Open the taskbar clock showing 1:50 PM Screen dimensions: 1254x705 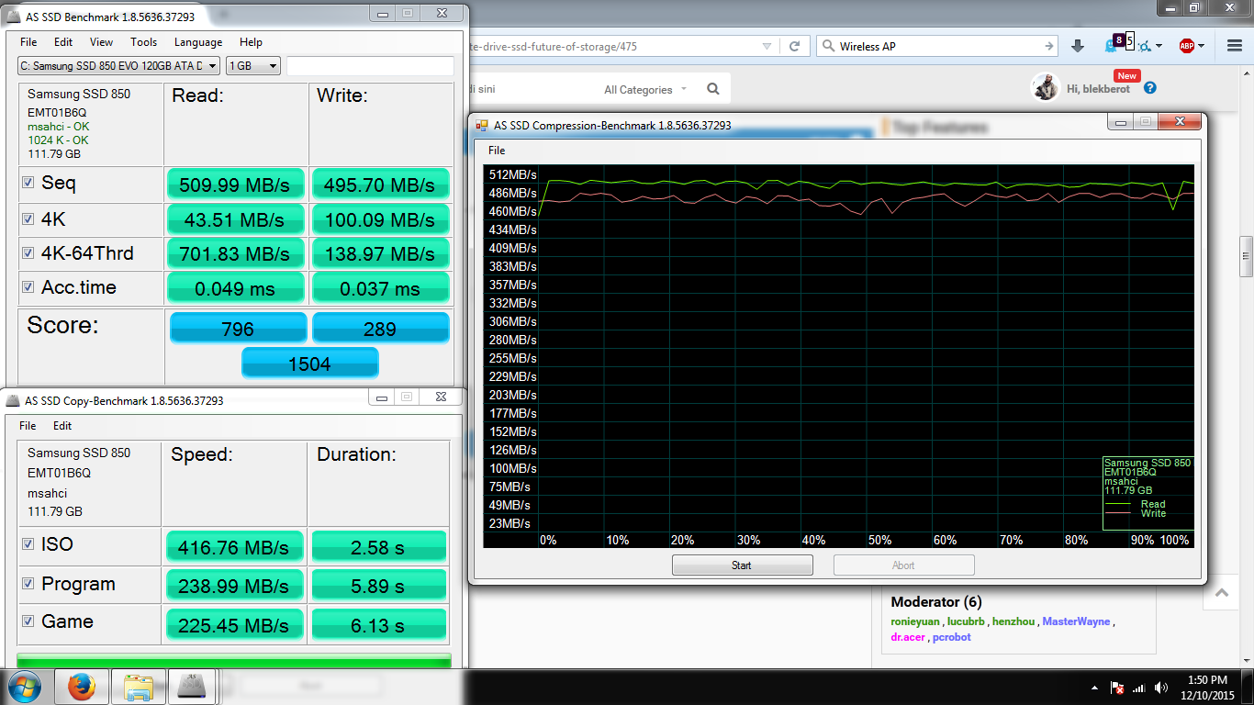point(1206,688)
